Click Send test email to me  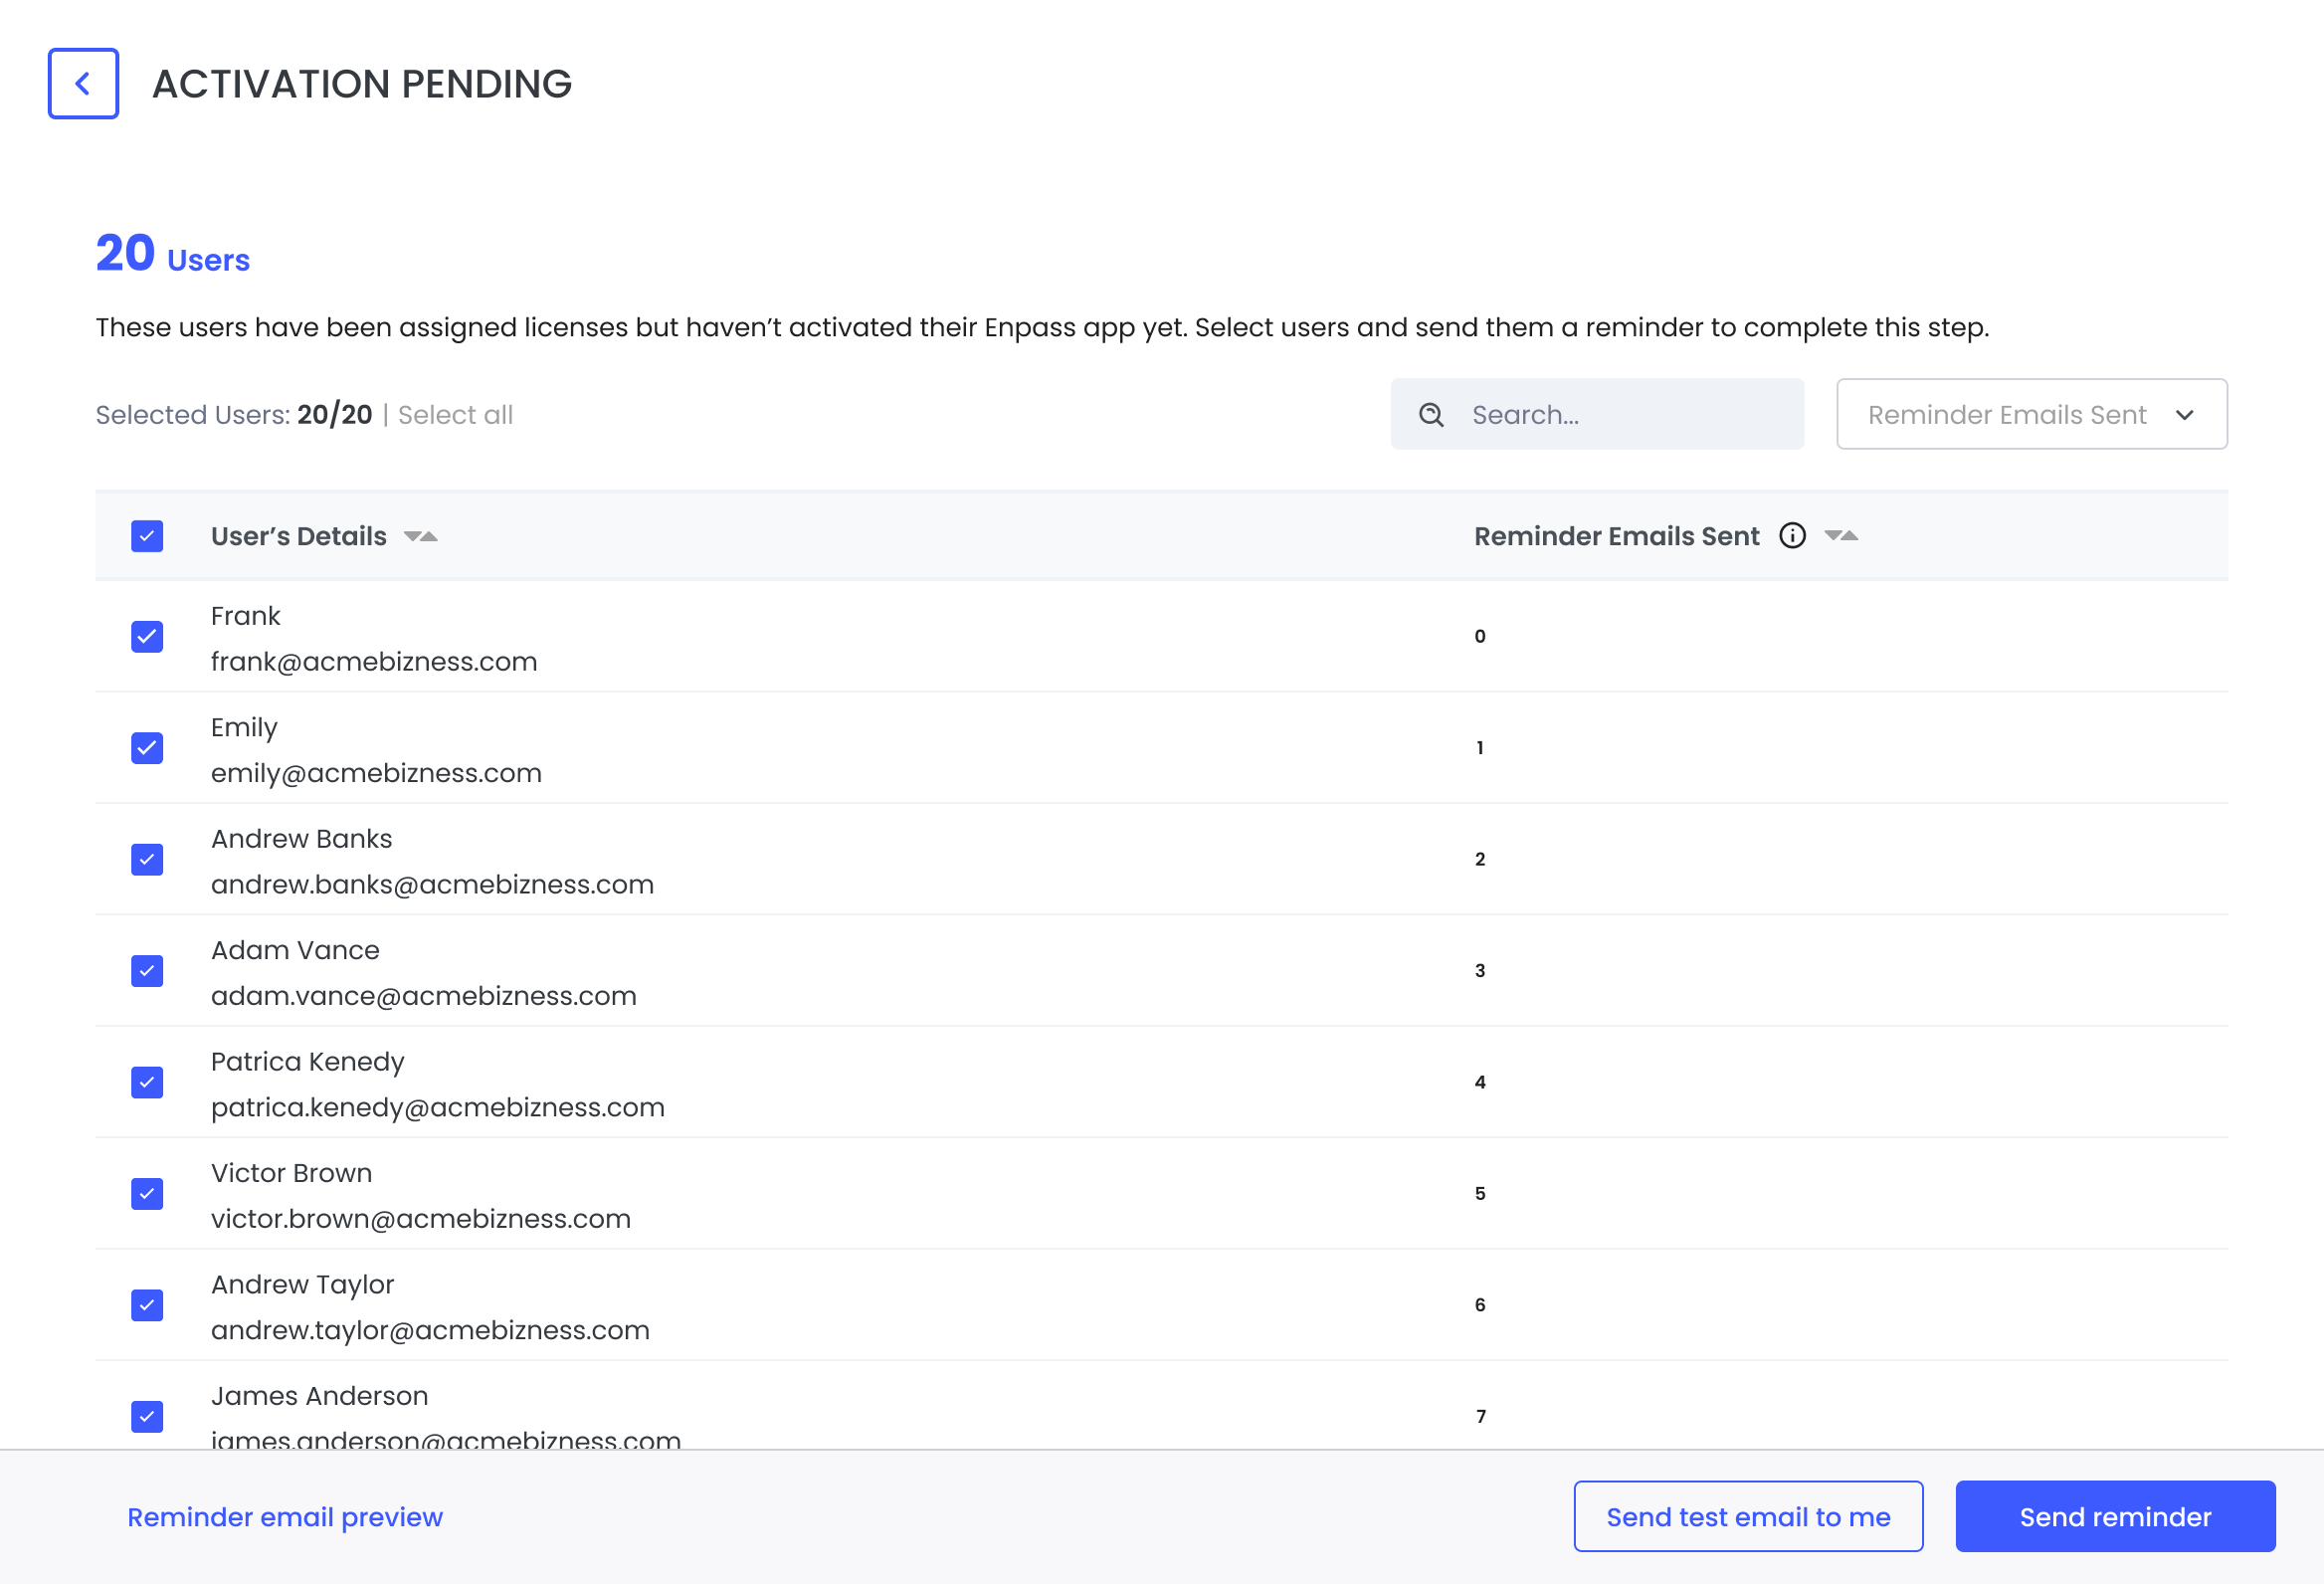pos(1748,1516)
